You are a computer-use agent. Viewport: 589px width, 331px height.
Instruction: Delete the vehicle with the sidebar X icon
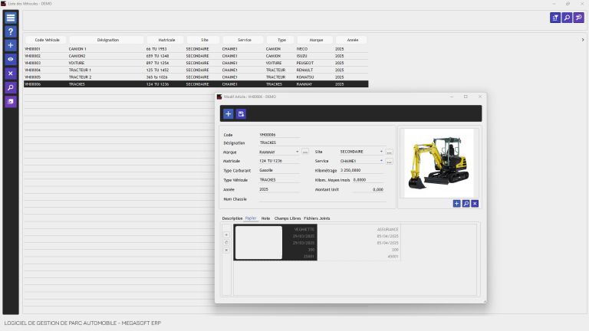click(x=11, y=74)
